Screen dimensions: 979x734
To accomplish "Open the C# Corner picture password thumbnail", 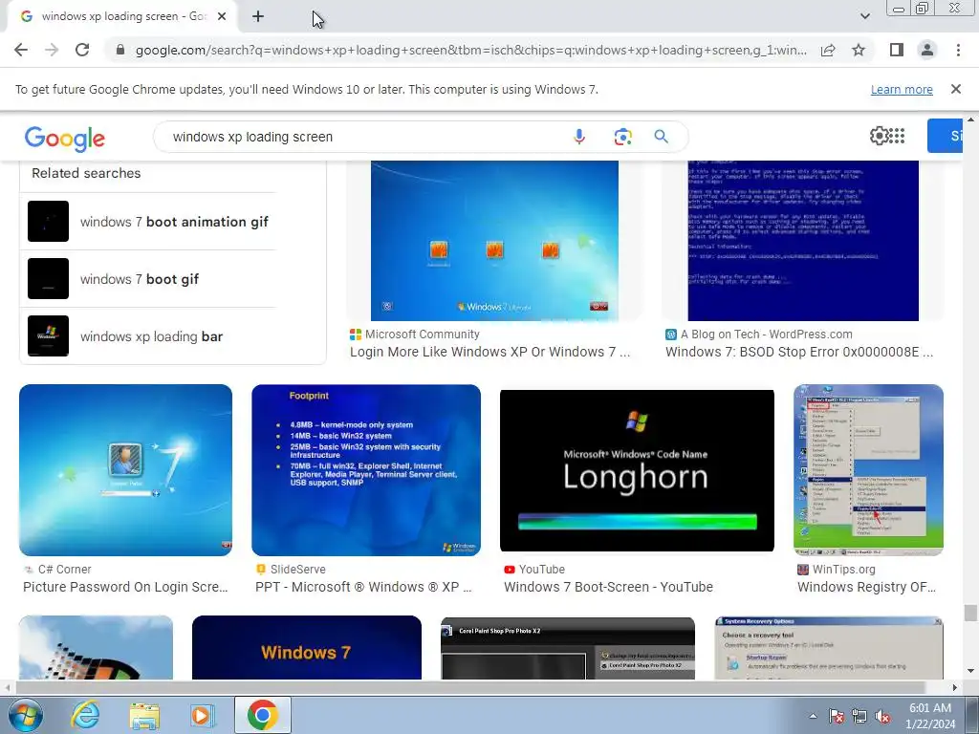I will [125, 470].
